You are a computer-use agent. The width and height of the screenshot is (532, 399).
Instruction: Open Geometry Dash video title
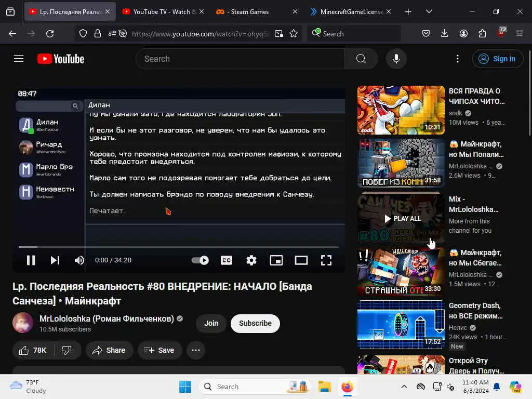tap(476, 311)
